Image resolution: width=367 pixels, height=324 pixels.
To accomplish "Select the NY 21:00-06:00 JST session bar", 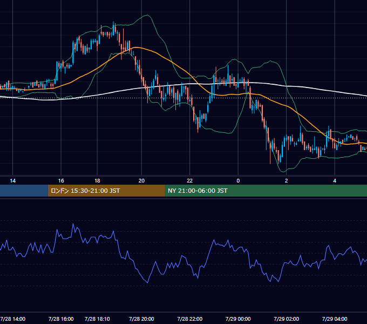I will click(x=266, y=191).
